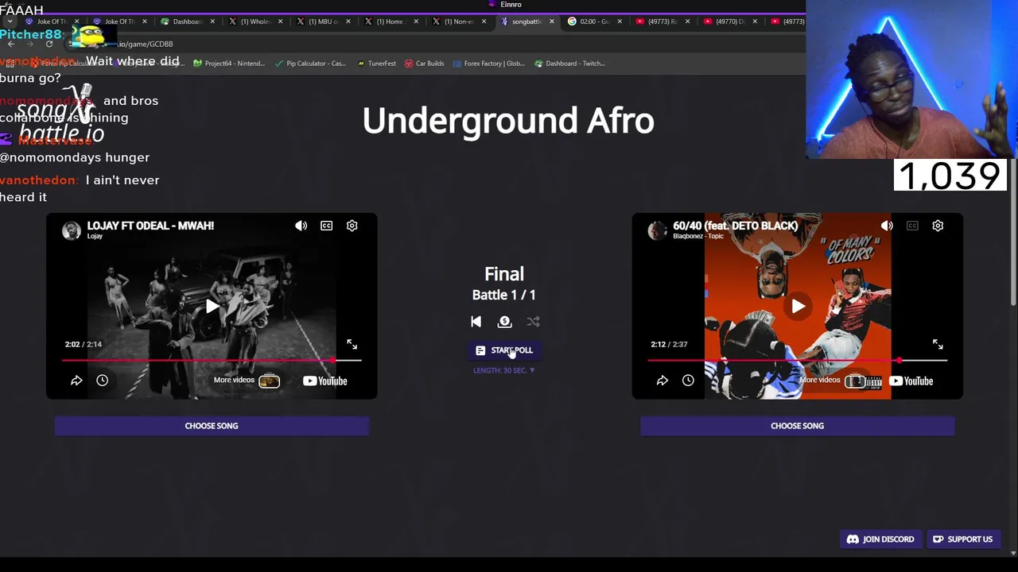This screenshot has width=1018, height=572.
Task: Open LOJAY video on YouTube via logo
Action: point(324,381)
